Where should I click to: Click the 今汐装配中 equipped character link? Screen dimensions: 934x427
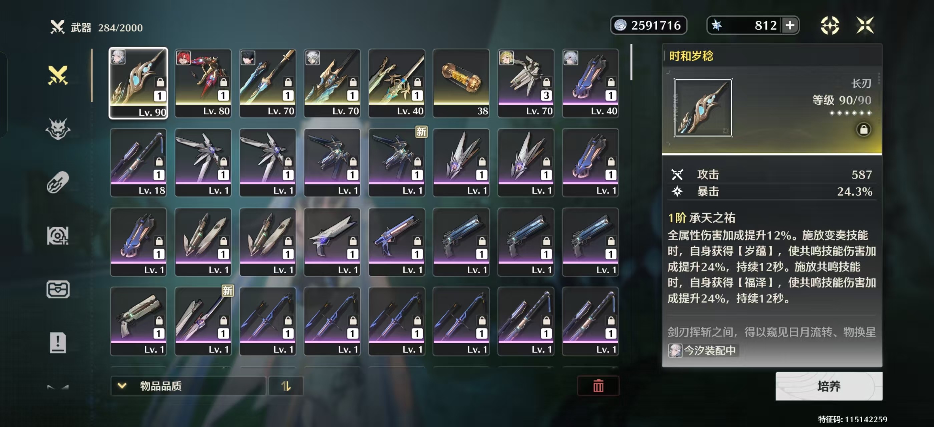[703, 350]
